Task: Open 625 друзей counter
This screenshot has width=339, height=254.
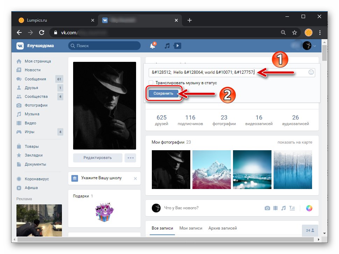Action: (x=162, y=120)
